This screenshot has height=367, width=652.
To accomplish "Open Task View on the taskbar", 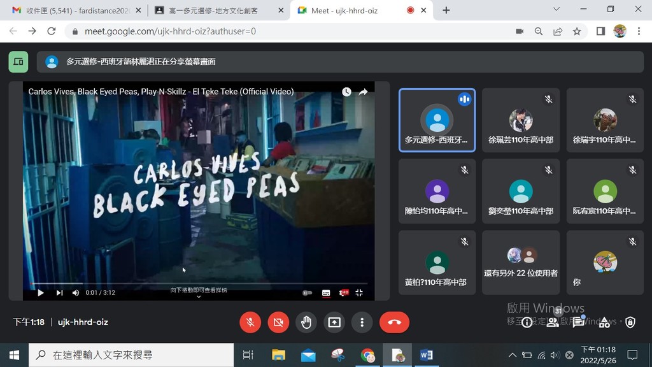I will coord(248,355).
